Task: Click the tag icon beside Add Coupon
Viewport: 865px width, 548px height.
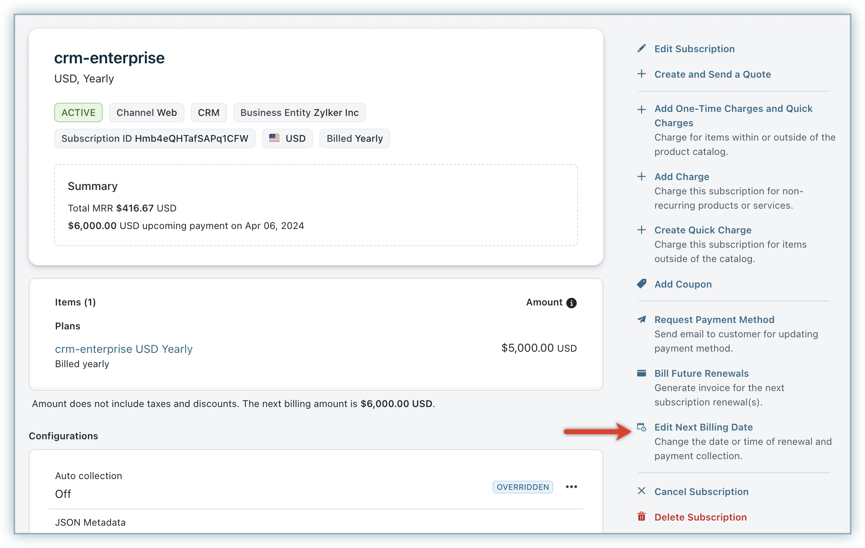Action: click(641, 284)
